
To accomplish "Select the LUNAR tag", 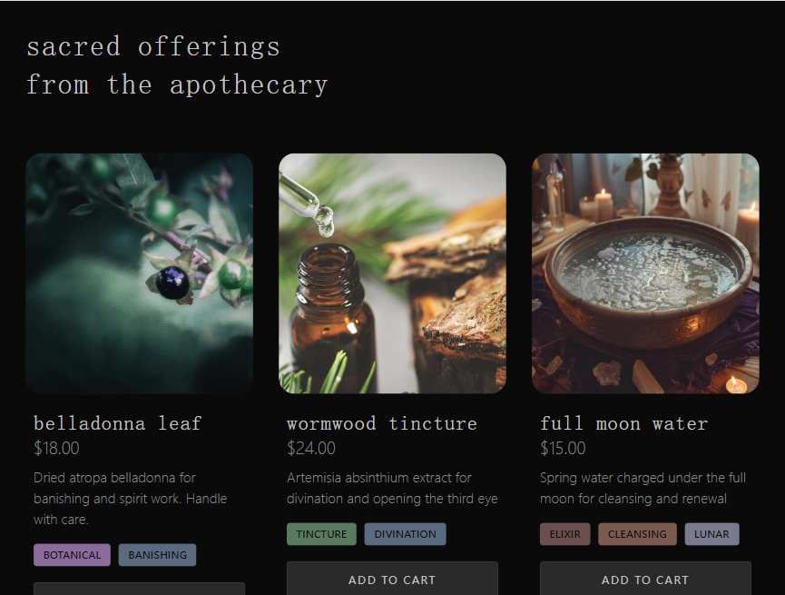I will pyautogui.click(x=711, y=534).
